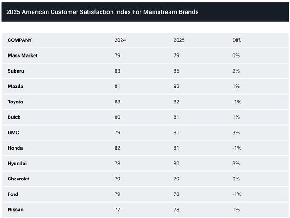Select the Buick row label
This screenshot has height=218, width=290.
click(x=14, y=117)
